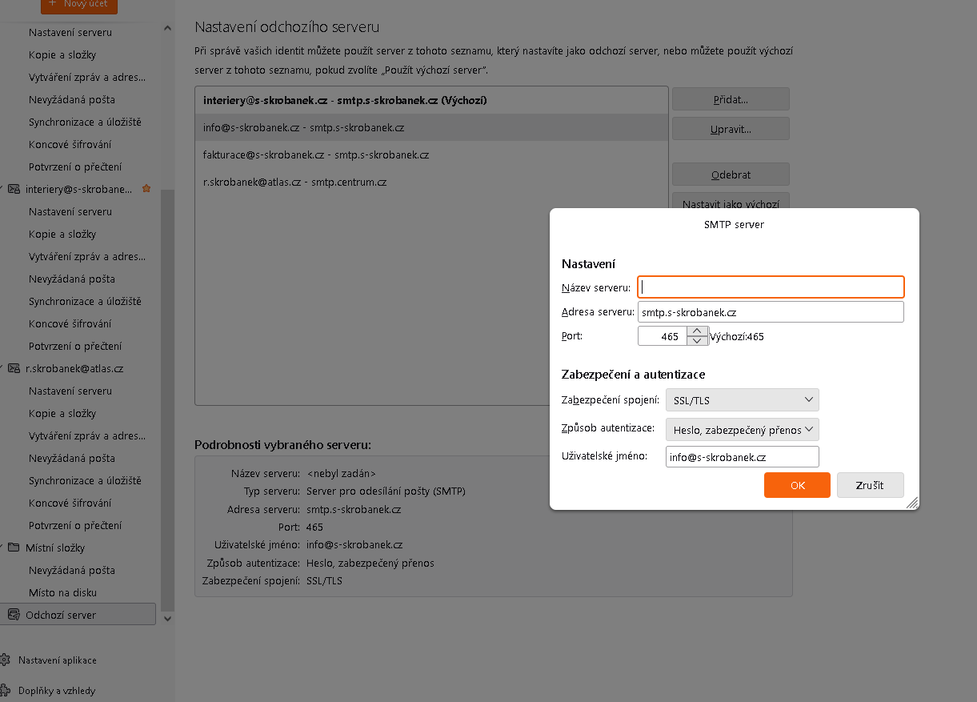Open Nastavení serveru under r.skrobanek@atlas.cz
Screen dimensions: 977x702
click(70, 391)
